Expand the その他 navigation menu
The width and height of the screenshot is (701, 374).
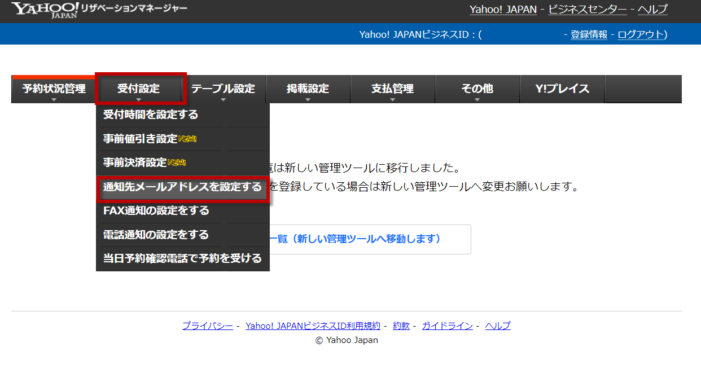click(x=477, y=89)
